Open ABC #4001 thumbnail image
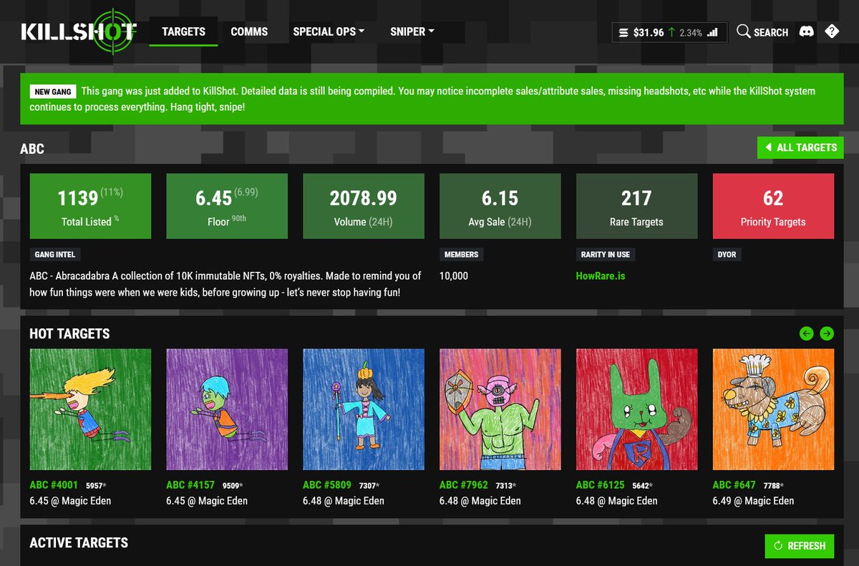Viewport: 859px width, 566px height. pyautogui.click(x=90, y=409)
